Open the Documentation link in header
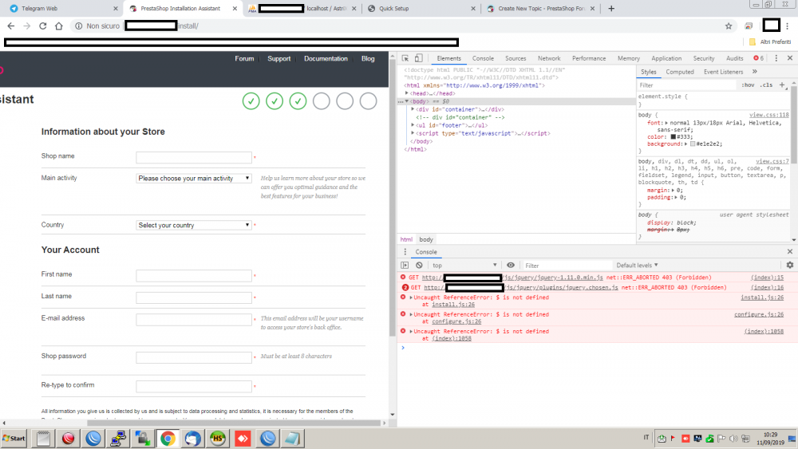 coord(326,58)
